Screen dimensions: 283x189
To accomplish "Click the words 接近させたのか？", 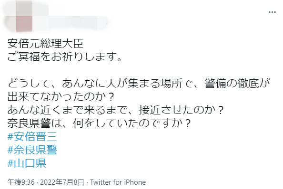I will (x=182, y=110).
